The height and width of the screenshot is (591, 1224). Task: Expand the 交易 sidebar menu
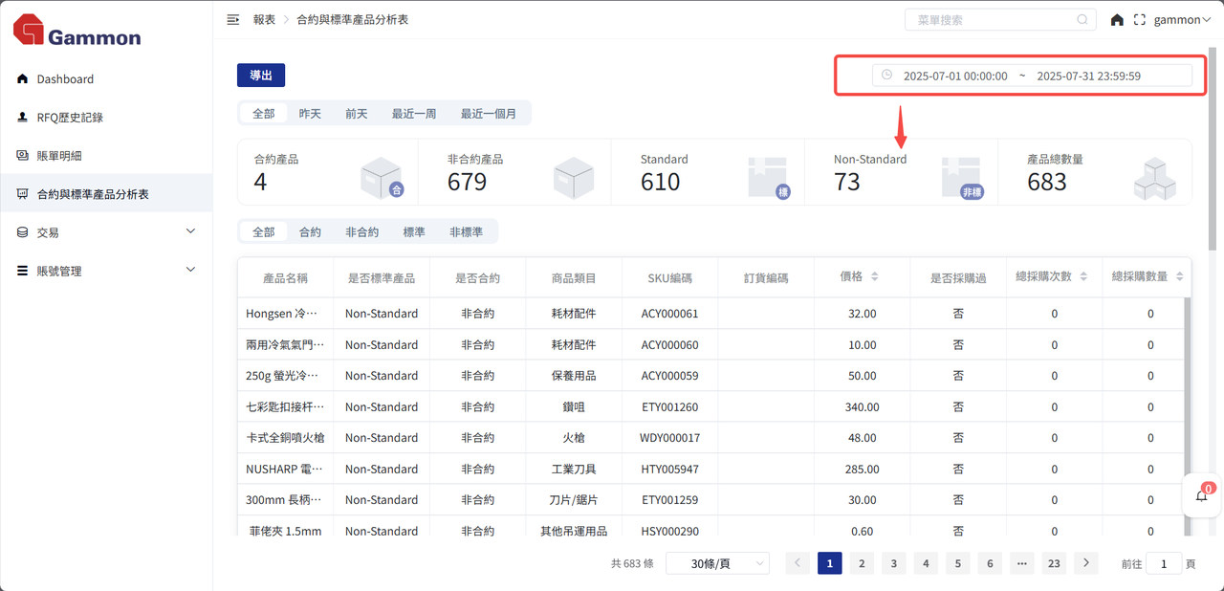coord(106,232)
